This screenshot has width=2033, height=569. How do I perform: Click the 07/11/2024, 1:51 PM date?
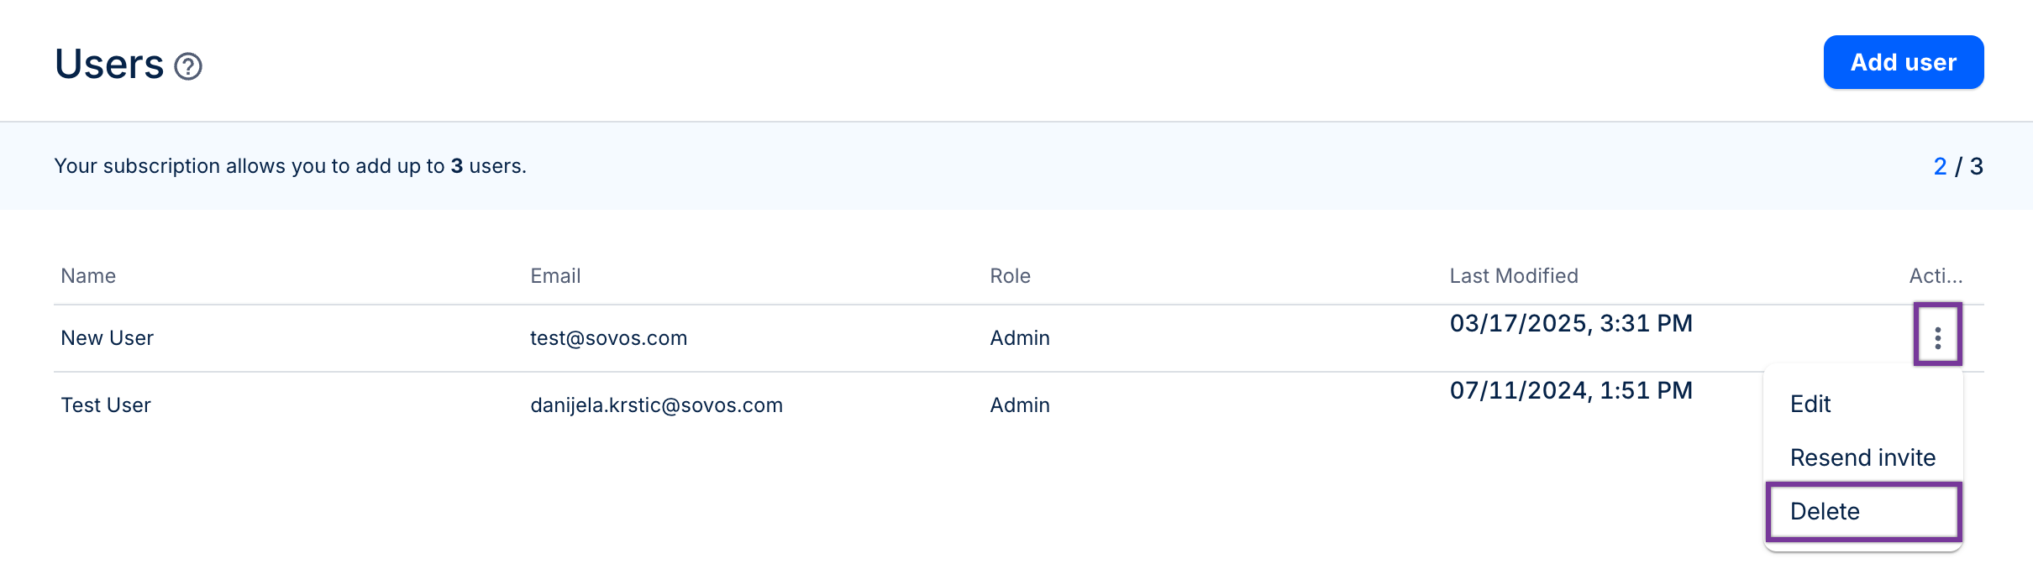(1571, 390)
